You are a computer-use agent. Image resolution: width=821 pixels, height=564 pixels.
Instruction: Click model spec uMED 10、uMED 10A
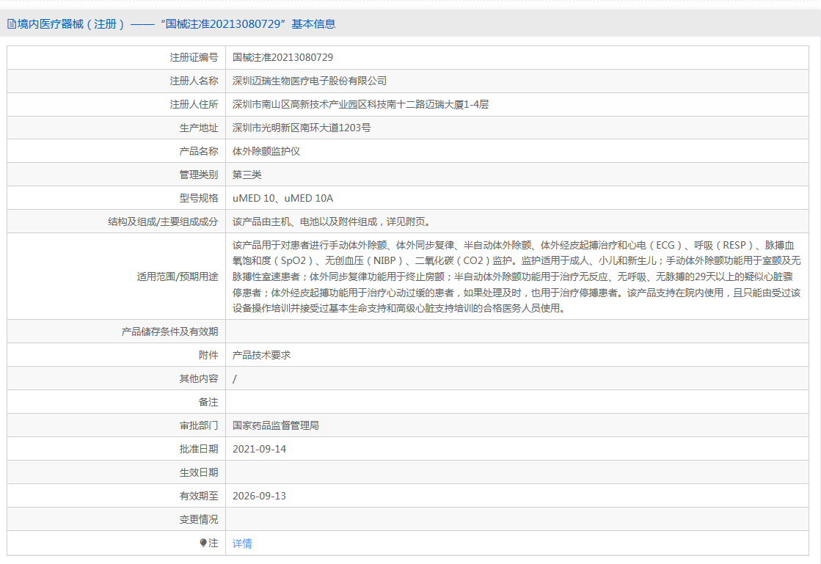coord(282,198)
